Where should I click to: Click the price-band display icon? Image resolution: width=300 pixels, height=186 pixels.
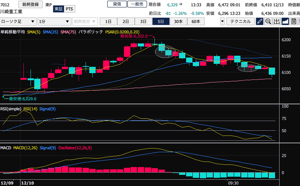[277, 22]
